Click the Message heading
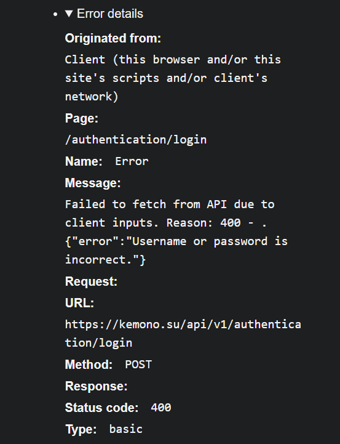Screen dimensions: 340x444 click(x=93, y=183)
